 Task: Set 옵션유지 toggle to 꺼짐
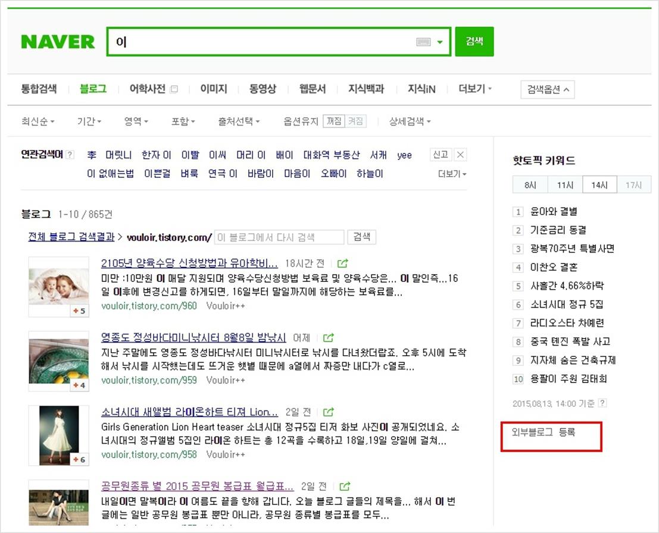(334, 121)
